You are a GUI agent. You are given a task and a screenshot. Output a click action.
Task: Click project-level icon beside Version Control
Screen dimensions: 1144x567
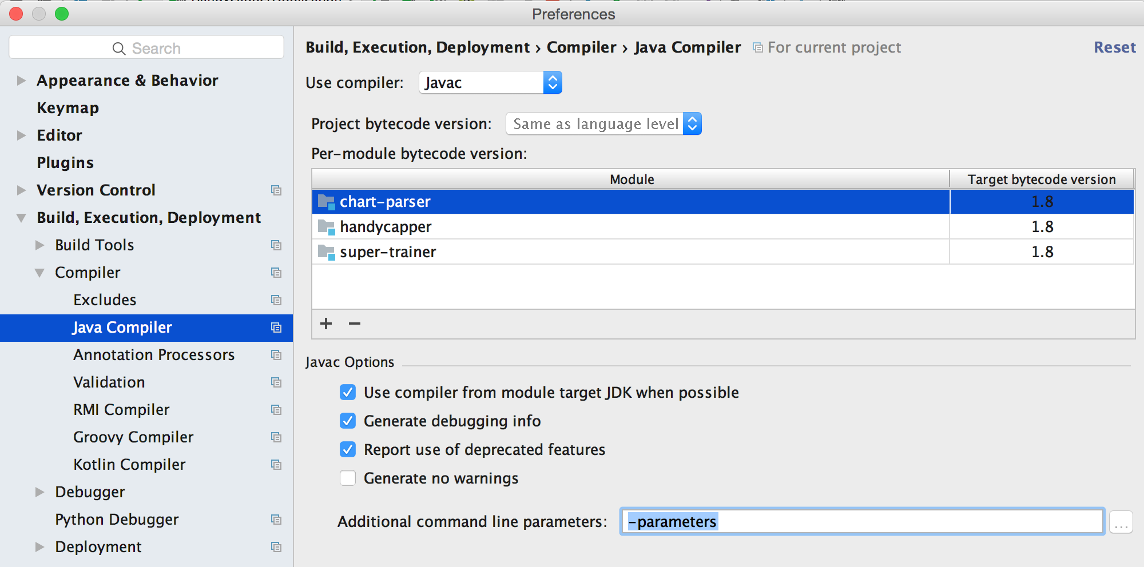tap(276, 190)
